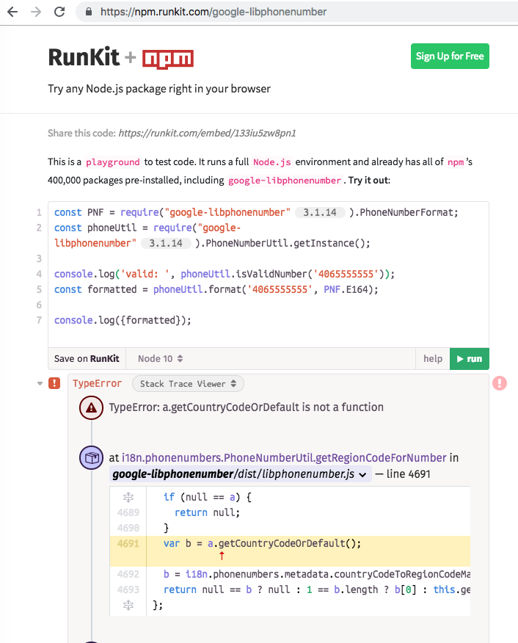Click the drag handle icon above line 4689
Screen dimensions: 518x643
click(x=128, y=497)
